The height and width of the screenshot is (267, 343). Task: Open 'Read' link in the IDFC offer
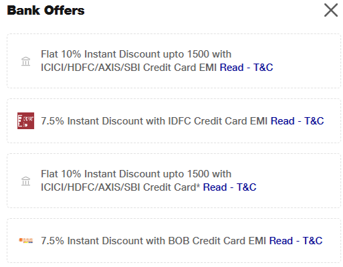click(283, 121)
